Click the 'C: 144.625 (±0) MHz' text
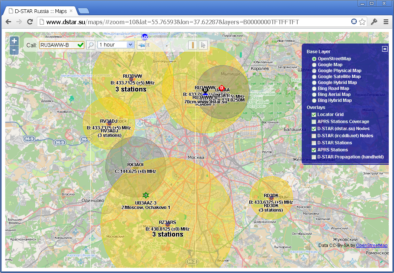 pos(135,171)
